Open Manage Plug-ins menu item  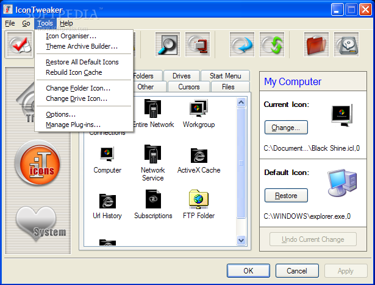click(x=84, y=125)
